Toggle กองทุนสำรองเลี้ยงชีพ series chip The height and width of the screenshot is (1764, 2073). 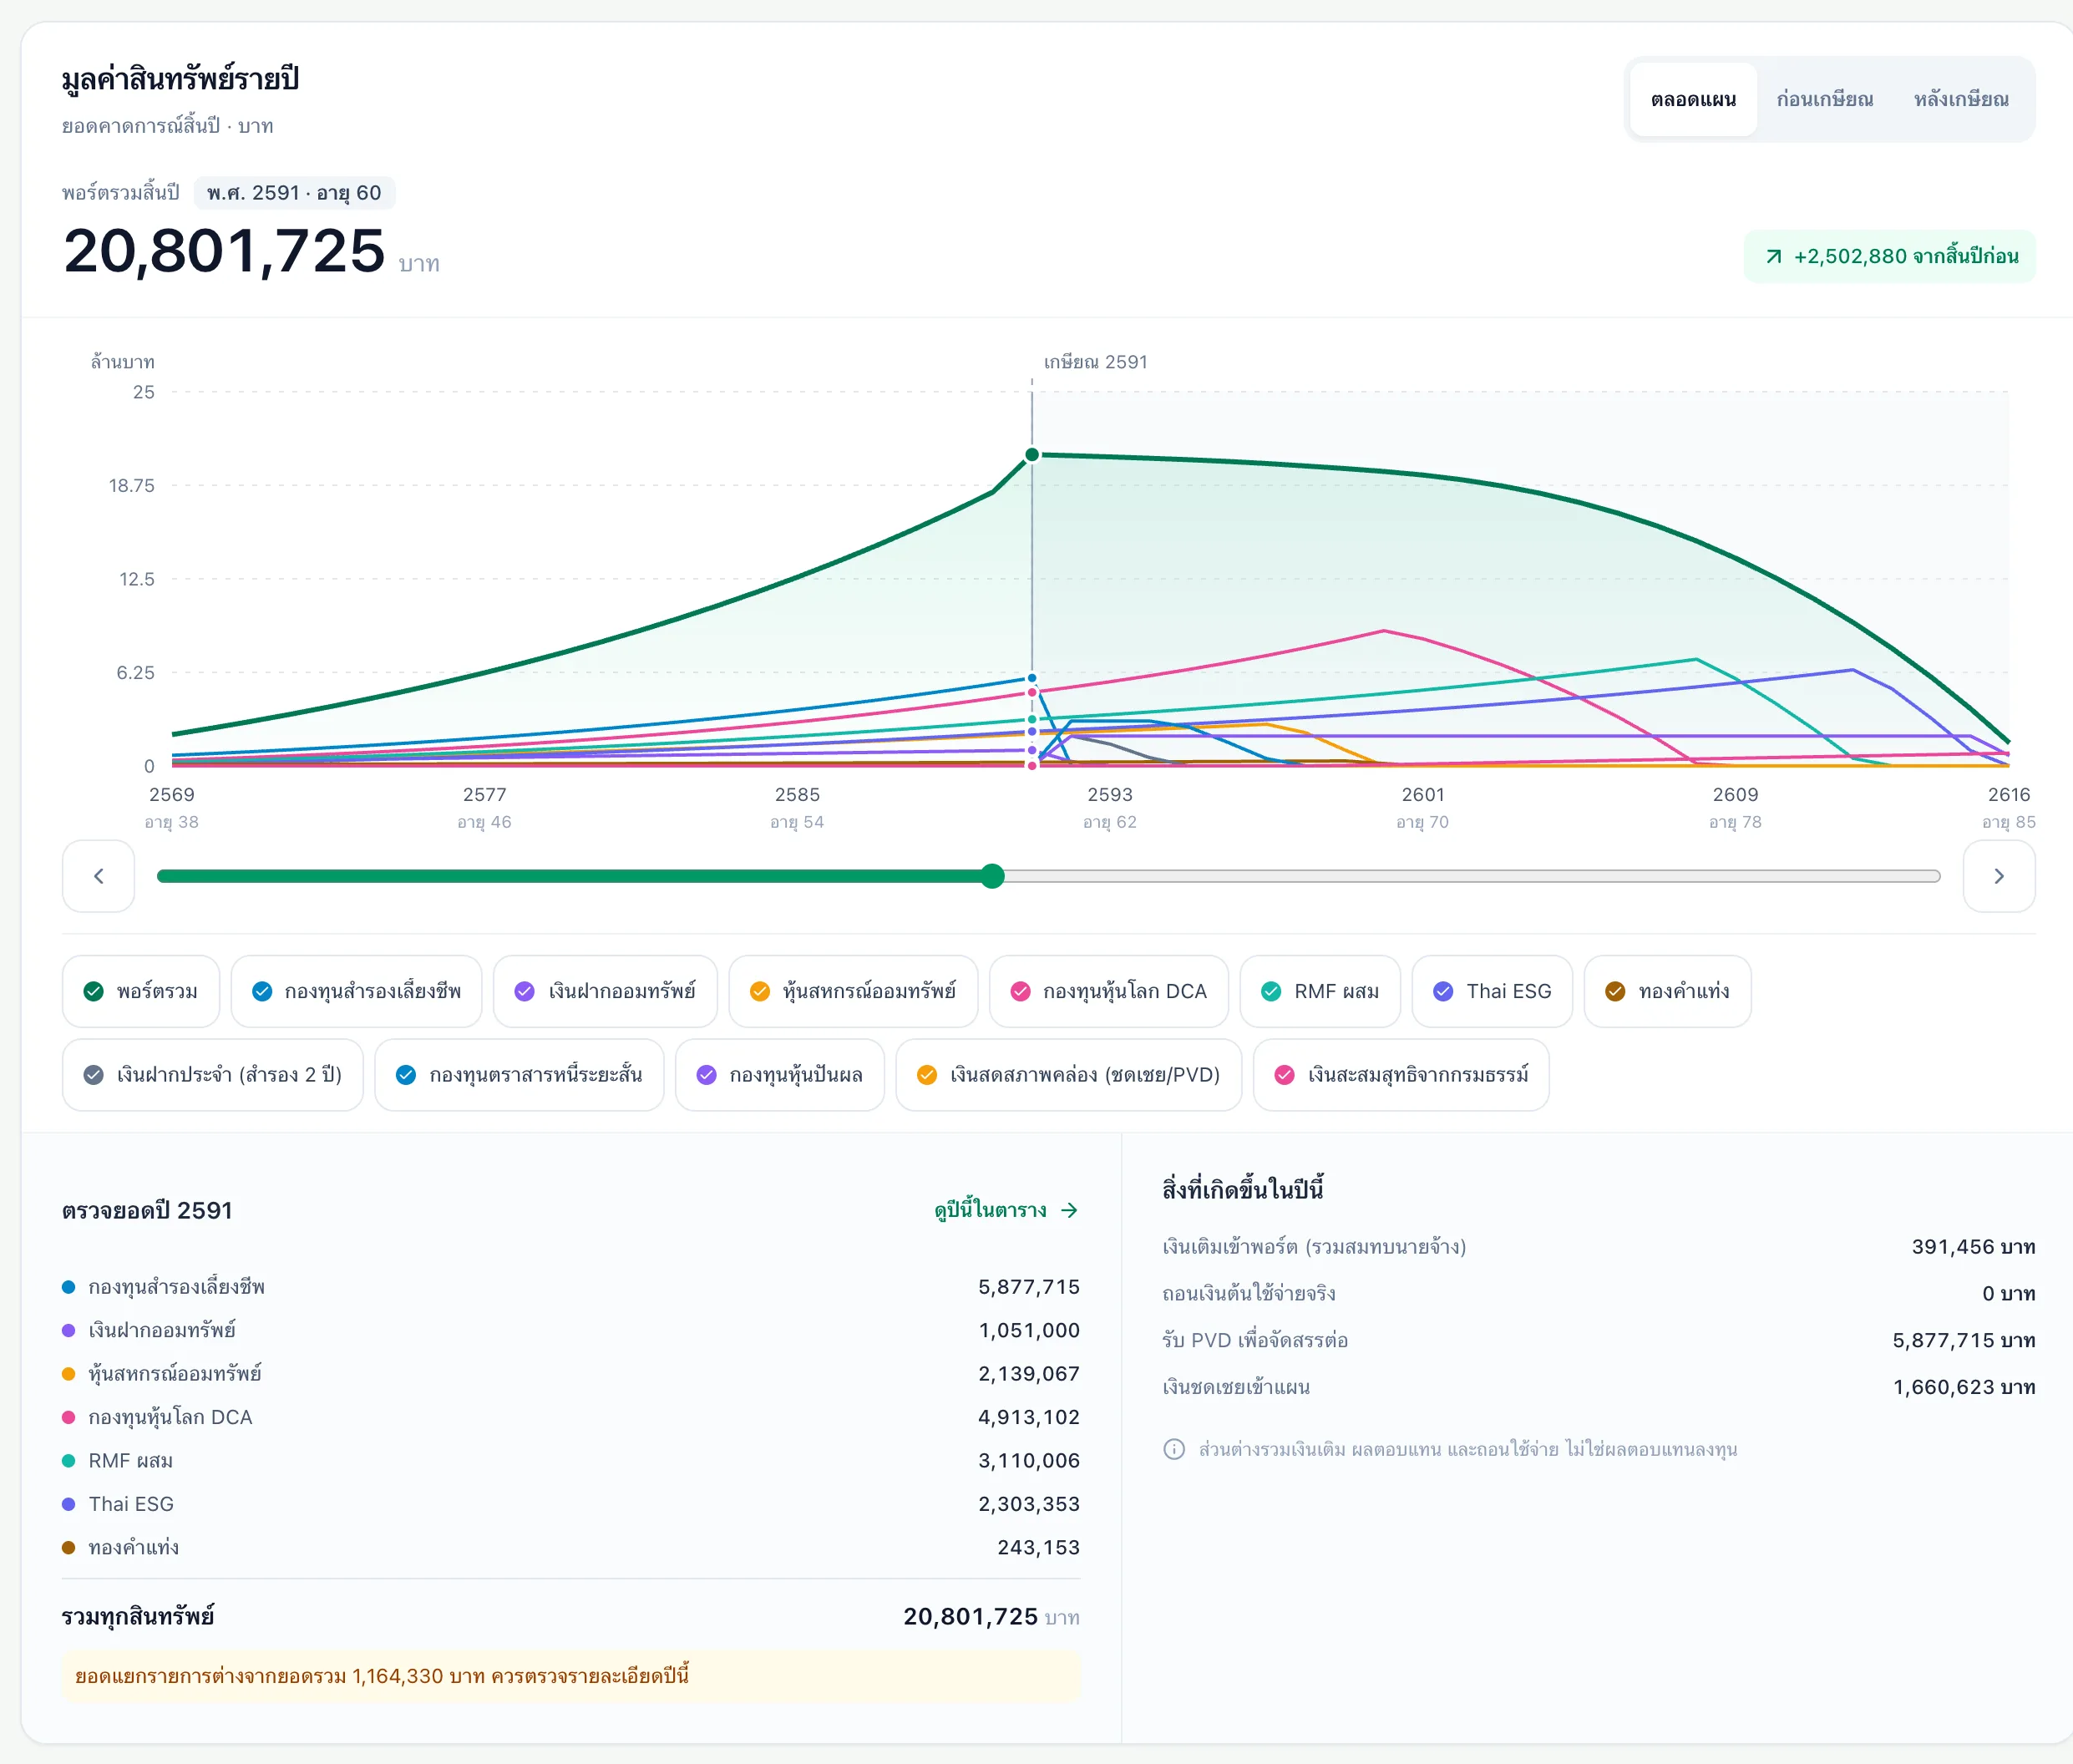click(x=356, y=991)
